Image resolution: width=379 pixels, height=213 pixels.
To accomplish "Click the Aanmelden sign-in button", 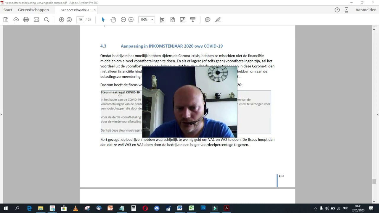I will point(366,10).
